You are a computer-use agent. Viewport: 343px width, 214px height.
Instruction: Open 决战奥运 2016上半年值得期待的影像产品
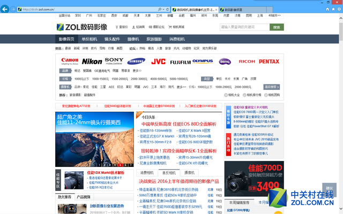(178, 181)
